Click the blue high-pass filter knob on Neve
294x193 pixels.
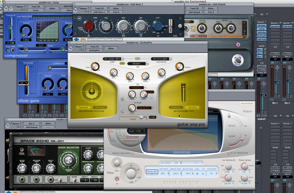point(158,26)
